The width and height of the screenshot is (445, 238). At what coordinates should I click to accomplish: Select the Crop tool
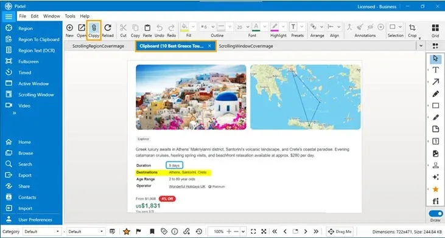412,30
